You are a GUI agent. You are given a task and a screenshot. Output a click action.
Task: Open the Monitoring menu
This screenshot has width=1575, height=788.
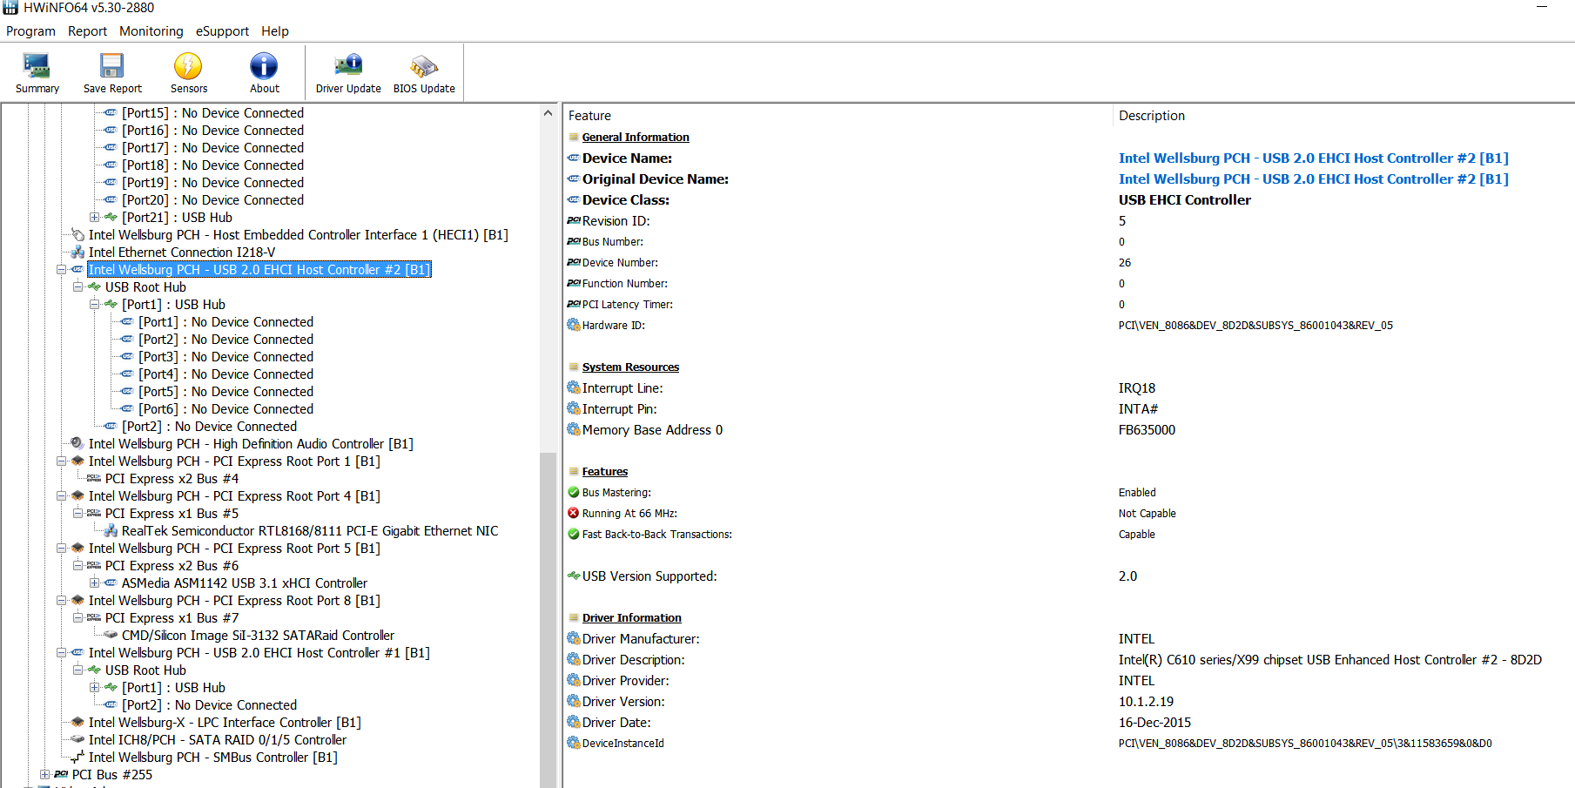pyautogui.click(x=151, y=31)
